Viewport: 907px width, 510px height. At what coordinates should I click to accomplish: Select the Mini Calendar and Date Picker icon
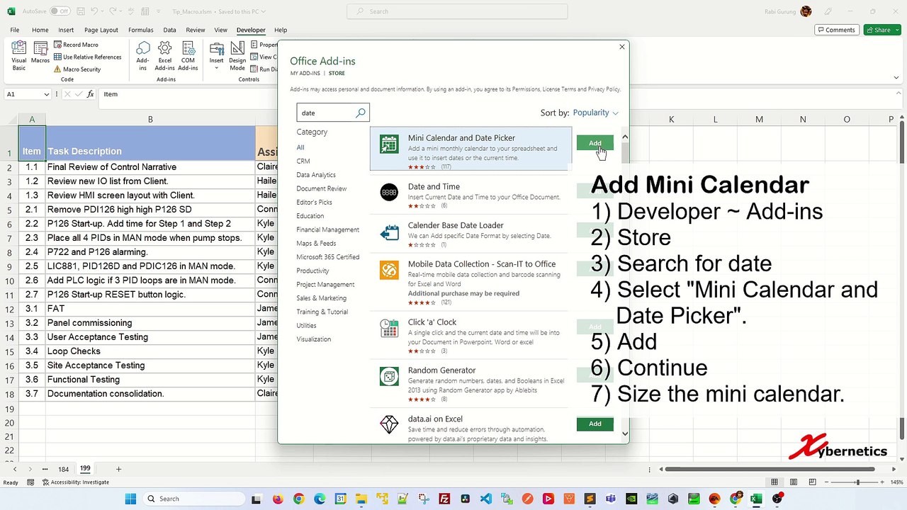click(389, 144)
